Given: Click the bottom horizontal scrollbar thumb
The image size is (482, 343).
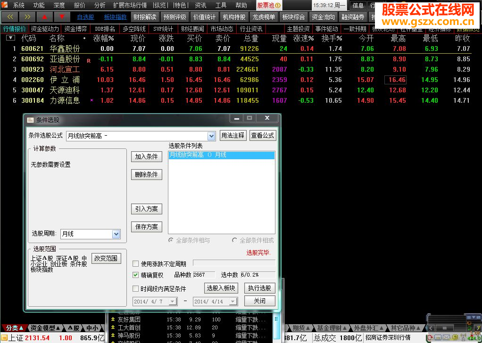Looking at the screenshot, I should 444,328.
